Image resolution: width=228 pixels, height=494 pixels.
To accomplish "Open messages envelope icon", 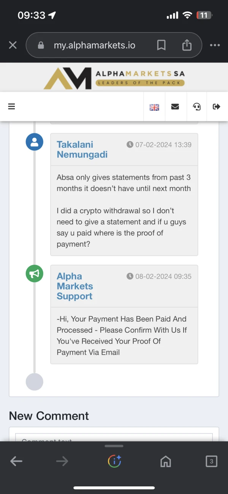I will 175,107.
